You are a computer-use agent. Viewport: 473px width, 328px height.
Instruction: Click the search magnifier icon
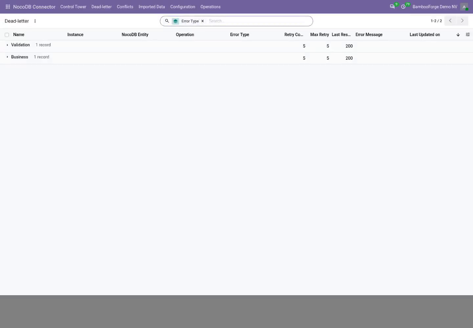pos(167,21)
